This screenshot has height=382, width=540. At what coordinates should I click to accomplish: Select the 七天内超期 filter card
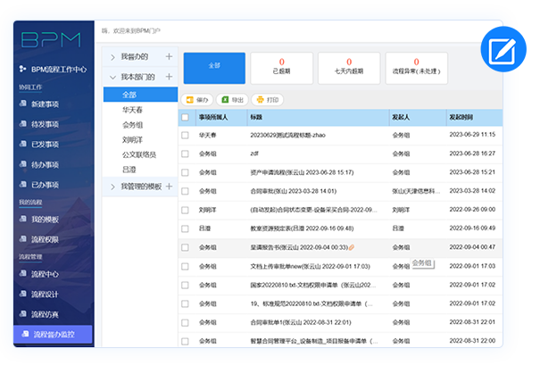tap(349, 68)
